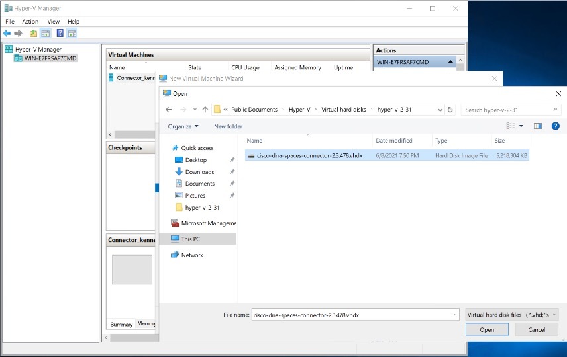Open the change view options dropdown
Screen dimensions: 567x357
point(521,126)
